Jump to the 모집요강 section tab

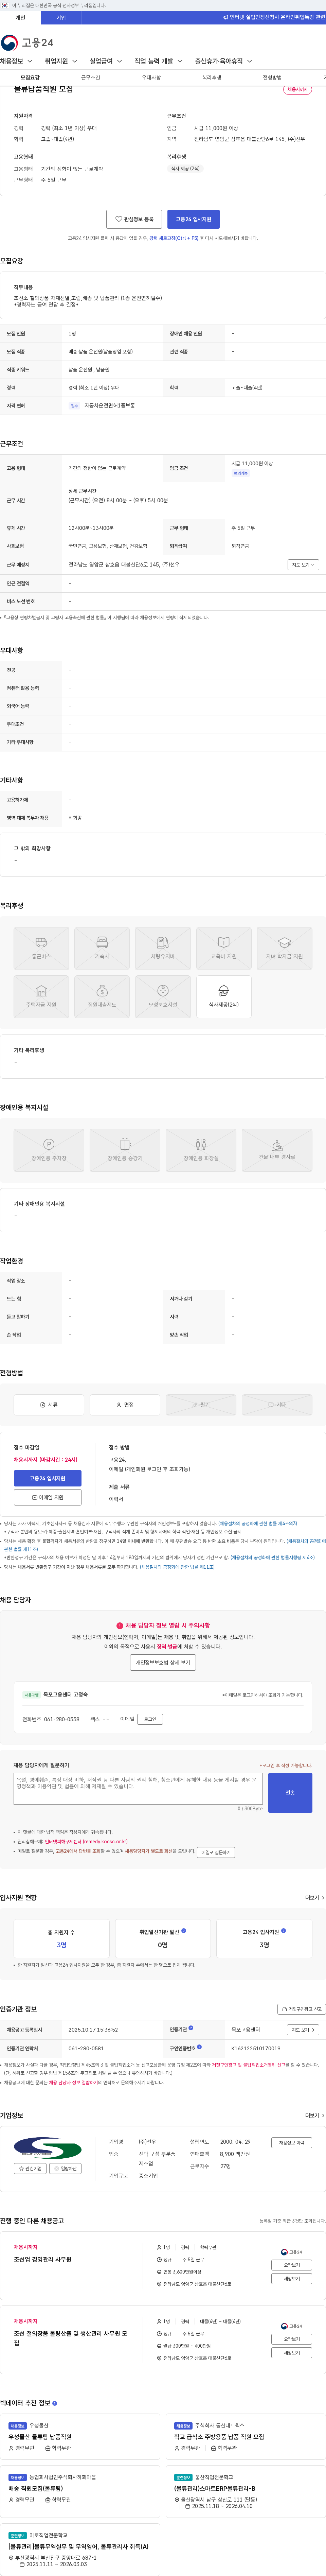[30, 77]
